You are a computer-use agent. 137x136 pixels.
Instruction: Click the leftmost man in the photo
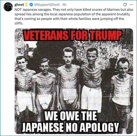24,84
